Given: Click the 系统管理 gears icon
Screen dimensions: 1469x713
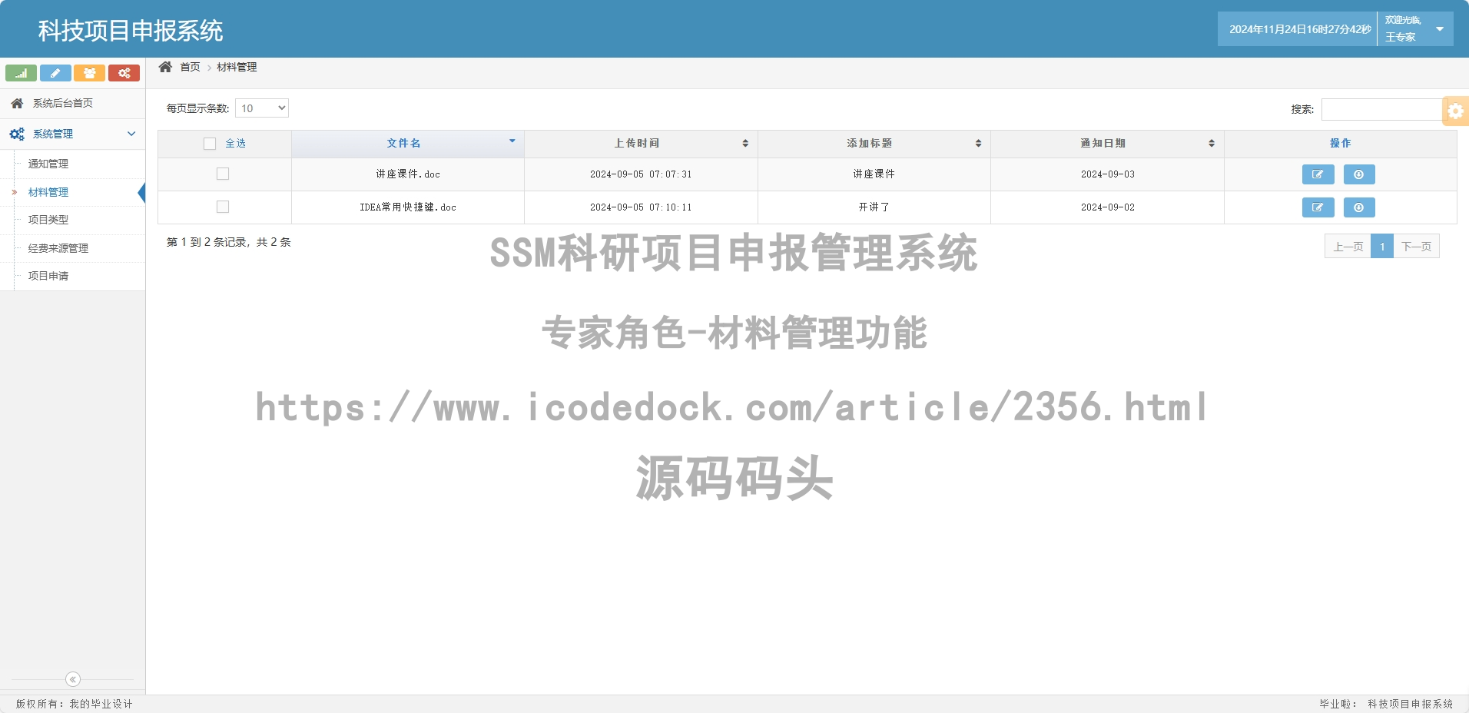Looking at the screenshot, I should tap(17, 134).
